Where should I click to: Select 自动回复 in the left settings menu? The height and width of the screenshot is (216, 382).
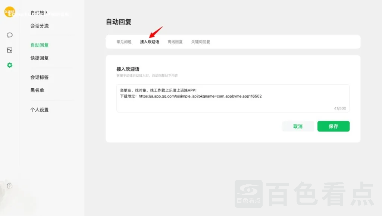(39, 45)
